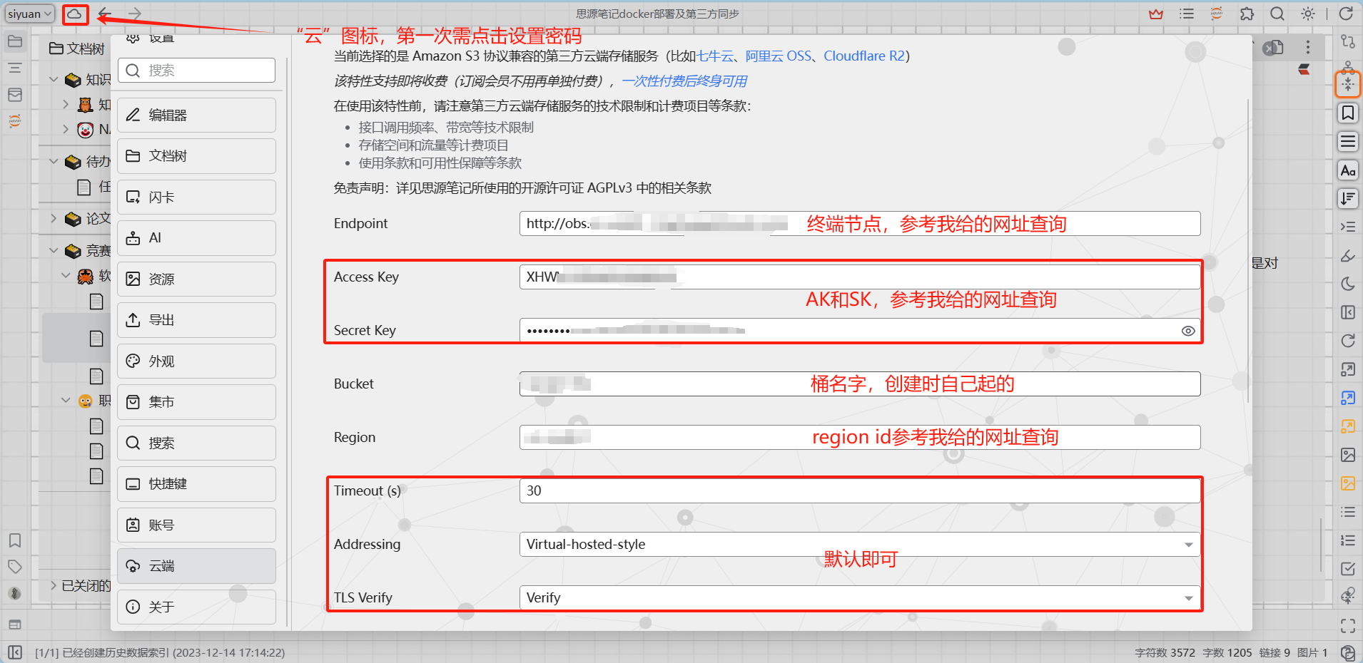Open 账号 settings tab
Image resolution: width=1363 pixels, height=663 pixels.
click(x=197, y=525)
